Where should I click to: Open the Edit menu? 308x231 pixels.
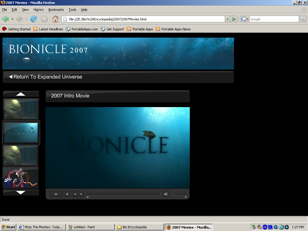14,10
